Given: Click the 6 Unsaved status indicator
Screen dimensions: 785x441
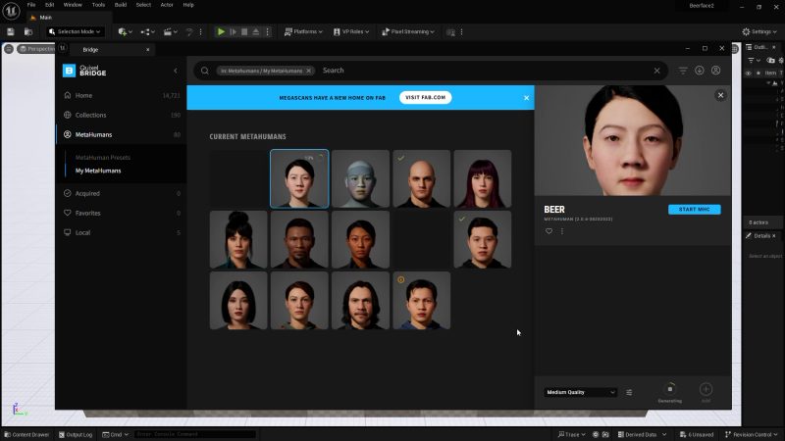Looking at the screenshot, I should click(697, 434).
